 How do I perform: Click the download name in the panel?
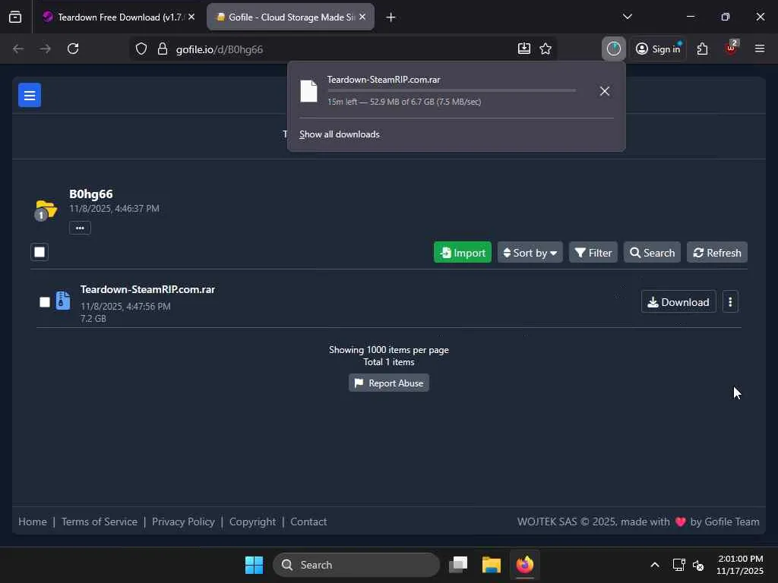[x=384, y=79]
